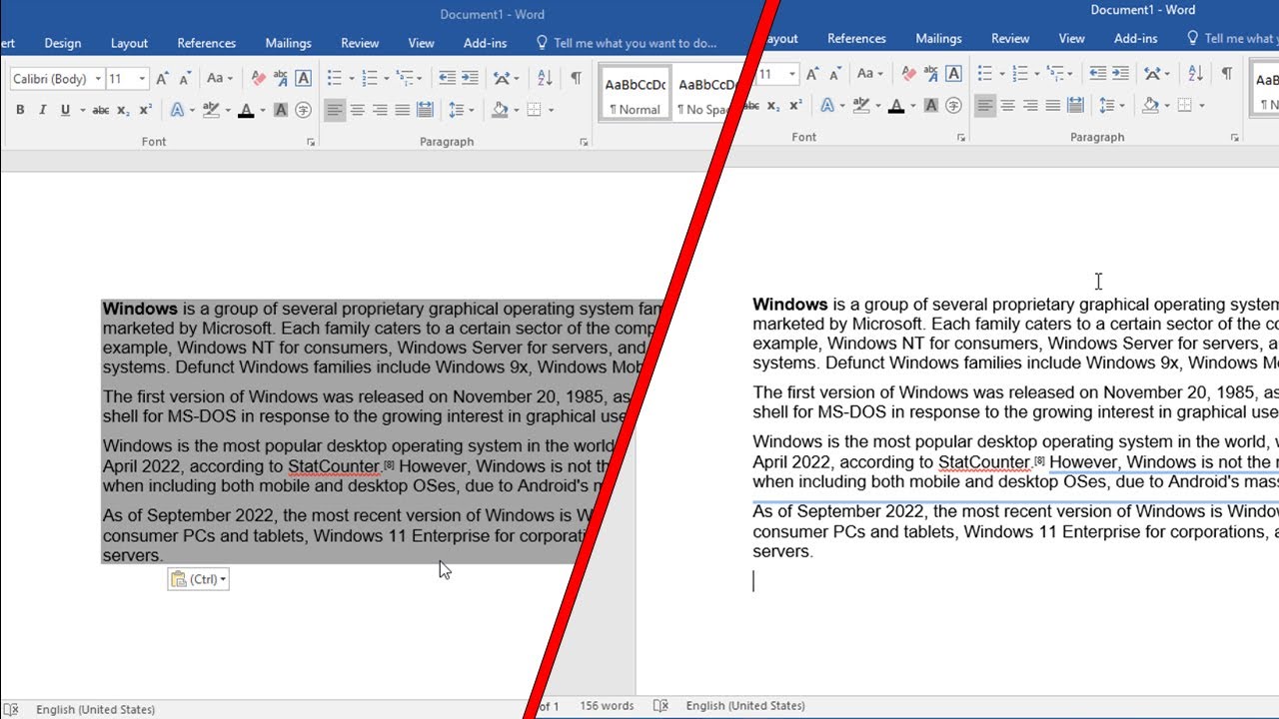Viewport: 1279px width, 719px height.
Task: Apply font color in left Word window
Action: tap(246, 110)
